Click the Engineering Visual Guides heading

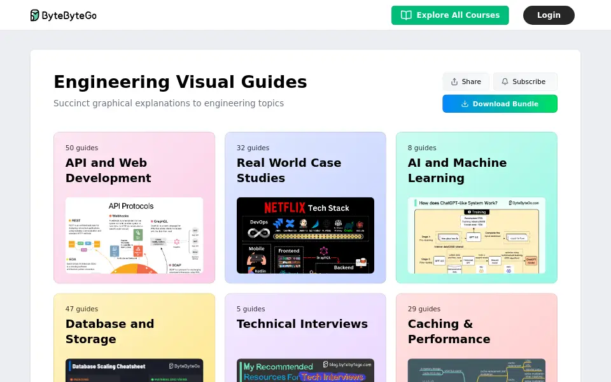pos(180,82)
